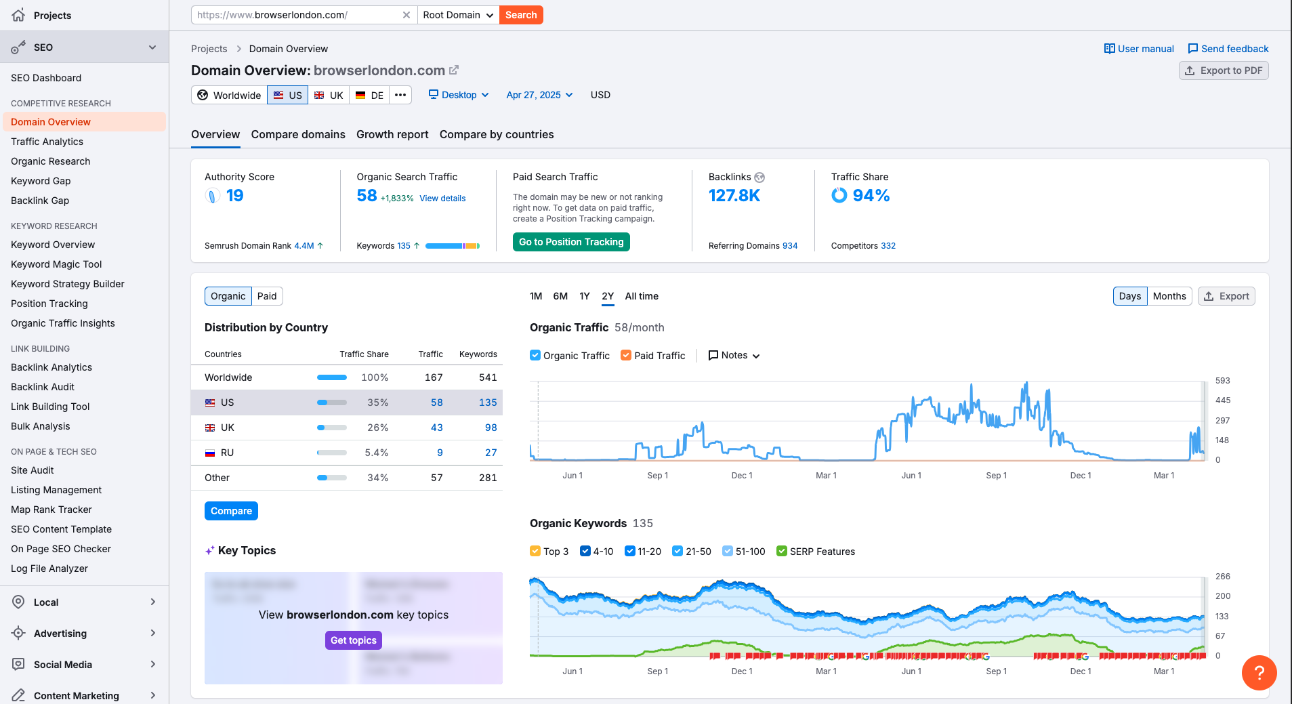This screenshot has width=1292, height=704.
Task: Open the Desktop device dropdown
Action: point(459,95)
